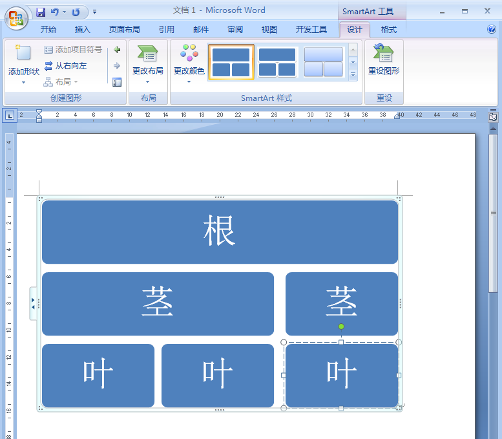This screenshot has width=502, height=439.
Task: Switch to the 视图 tab
Action: [x=269, y=30]
